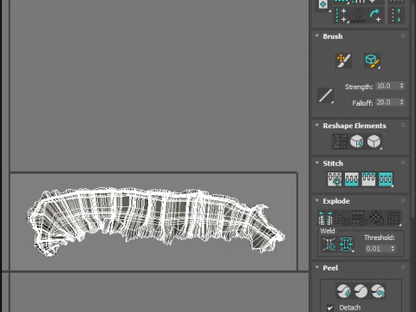The height and width of the screenshot is (312, 416).
Task: Click the Brush rollout drag handle
Action: (403, 36)
